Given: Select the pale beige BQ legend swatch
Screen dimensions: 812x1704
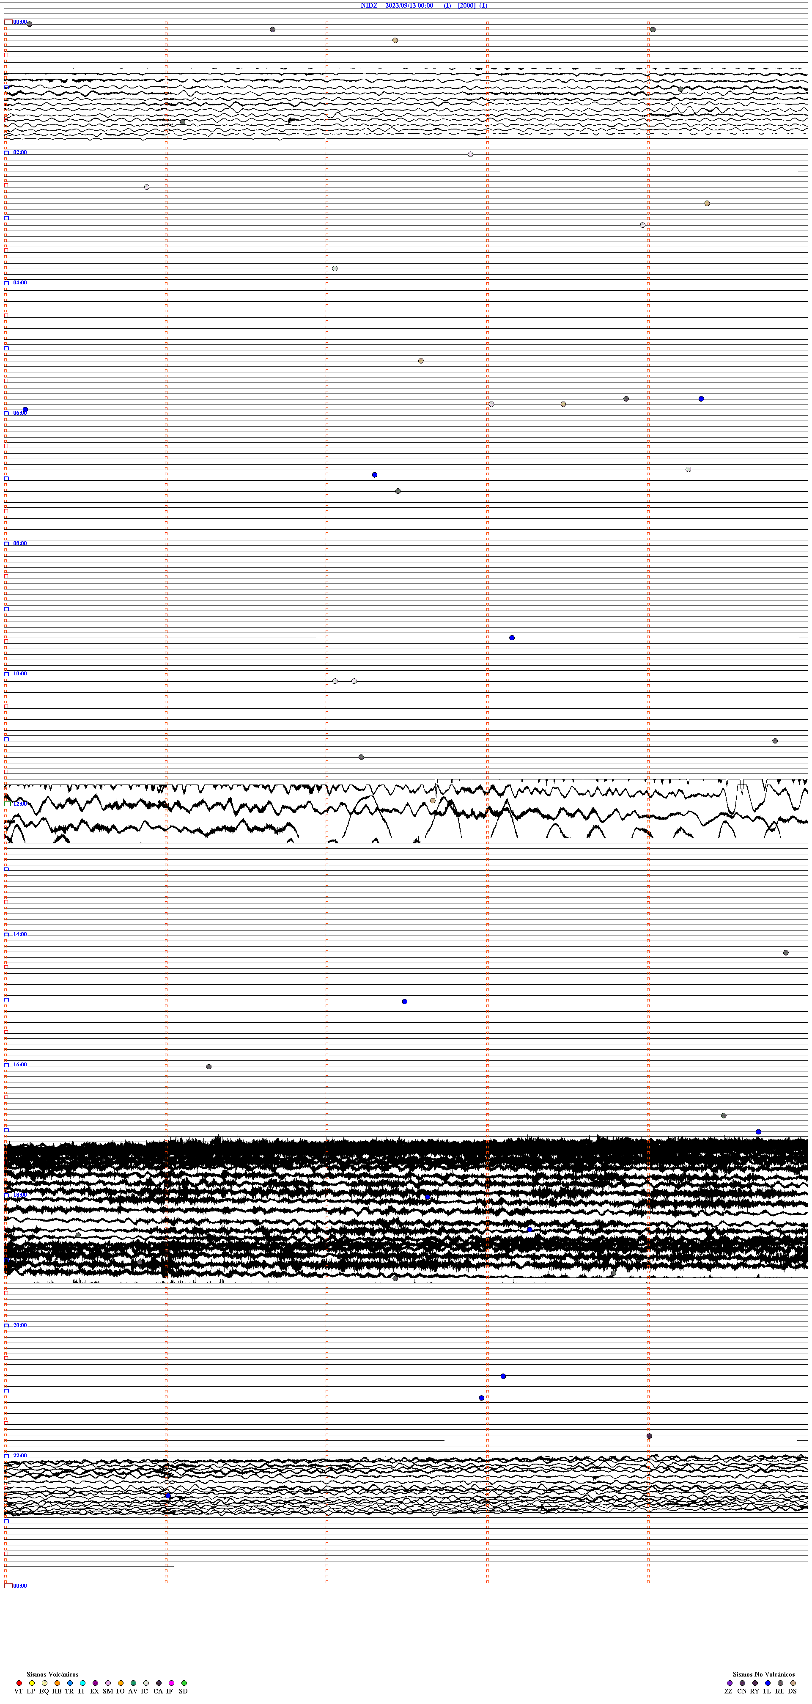Looking at the screenshot, I should pos(44,1683).
